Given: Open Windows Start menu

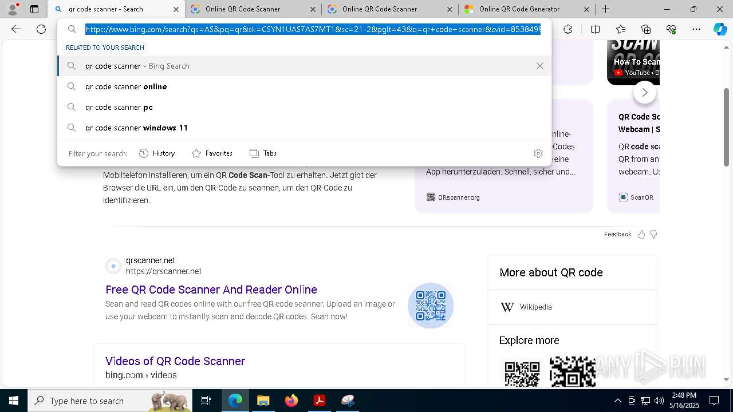Looking at the screenshot, I should (14, 401).
